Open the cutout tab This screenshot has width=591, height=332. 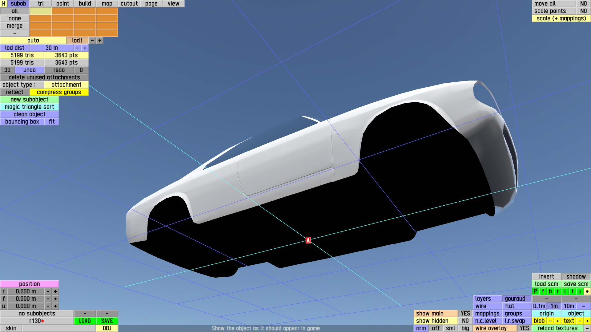(129, 4)
